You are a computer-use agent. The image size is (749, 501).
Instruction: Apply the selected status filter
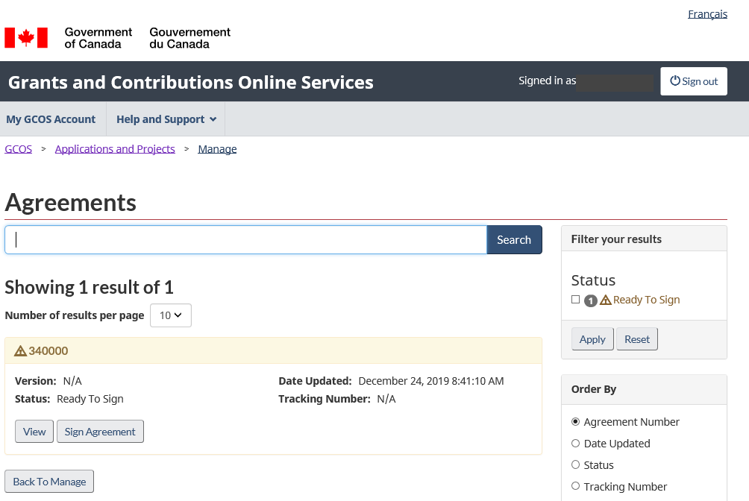coord(592,339)
